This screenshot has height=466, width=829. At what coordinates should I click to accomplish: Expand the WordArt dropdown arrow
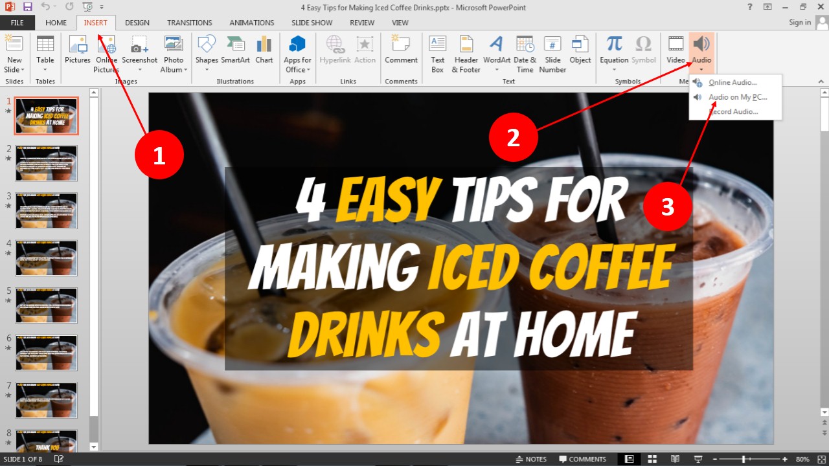click(x=497, y=70)
